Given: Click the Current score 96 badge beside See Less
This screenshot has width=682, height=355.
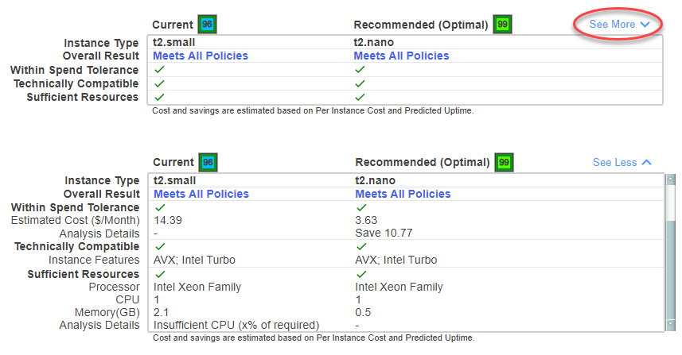Looking at the screenshot, I should pyautogui.click(x=208, y=162).
